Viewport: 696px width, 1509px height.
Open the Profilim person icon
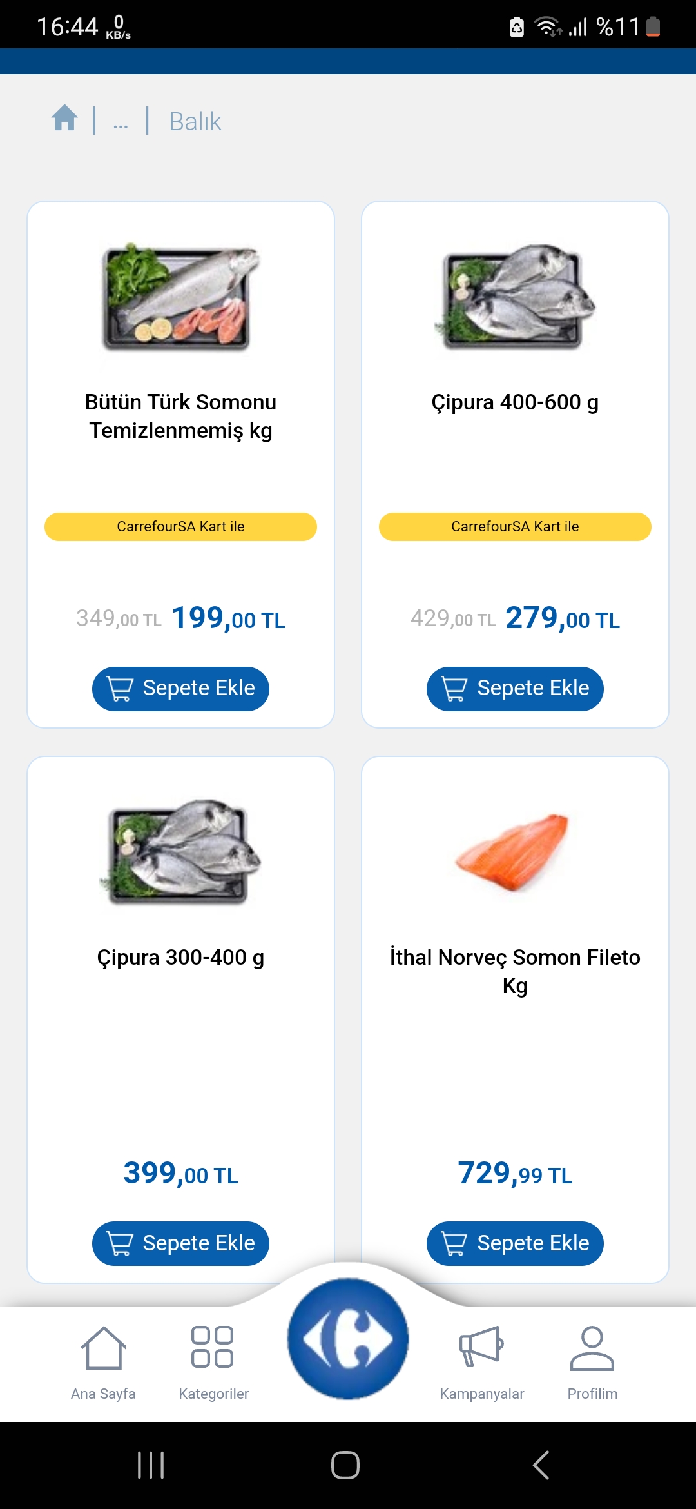(x=592, y=1362)
